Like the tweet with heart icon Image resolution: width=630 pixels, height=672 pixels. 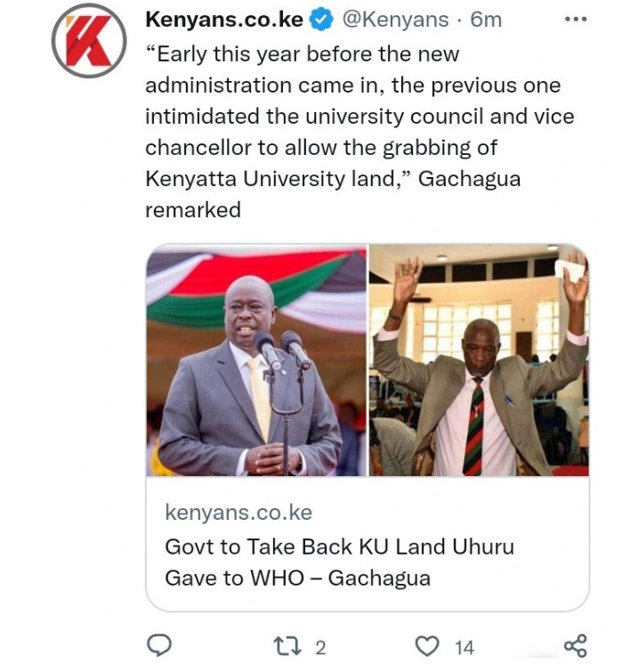427,646
